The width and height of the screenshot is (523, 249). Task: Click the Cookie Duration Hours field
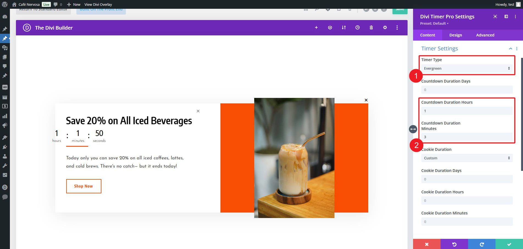(x=467, y=200)
